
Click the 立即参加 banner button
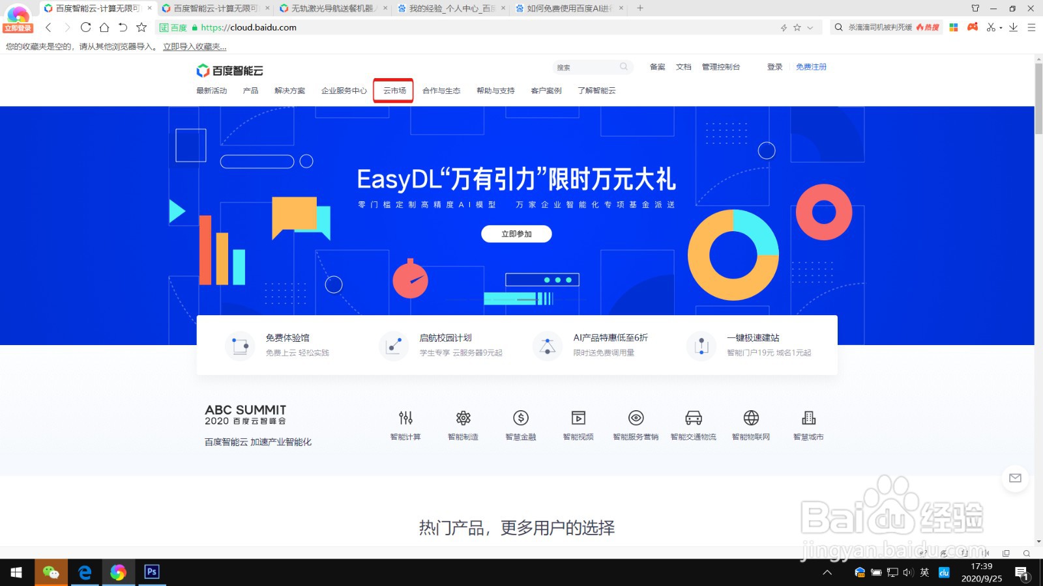pyautogui.click(x=516, y=234)
